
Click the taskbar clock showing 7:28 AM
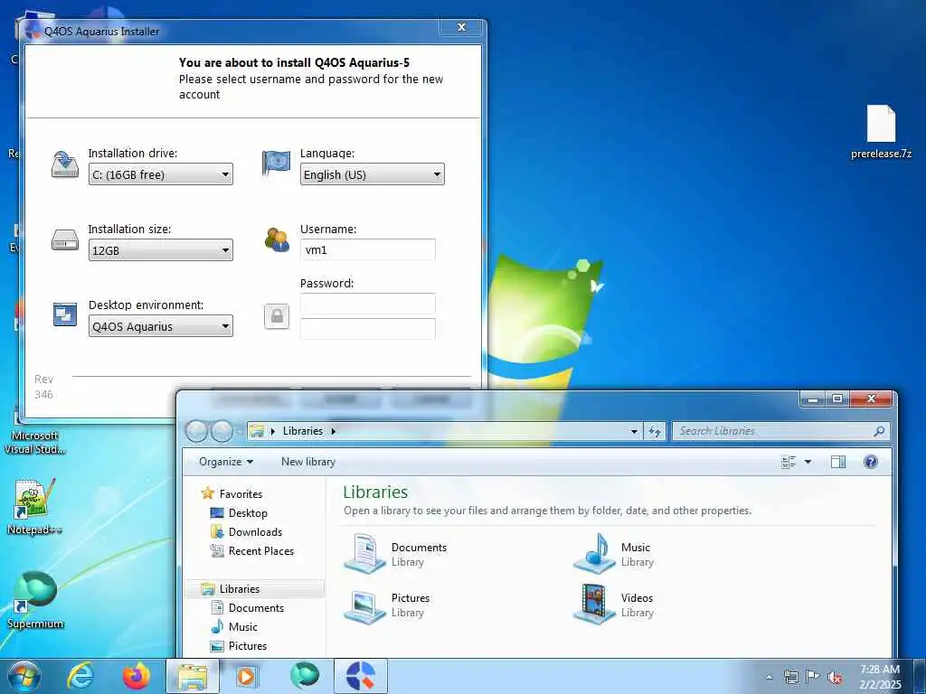[881, 677]
